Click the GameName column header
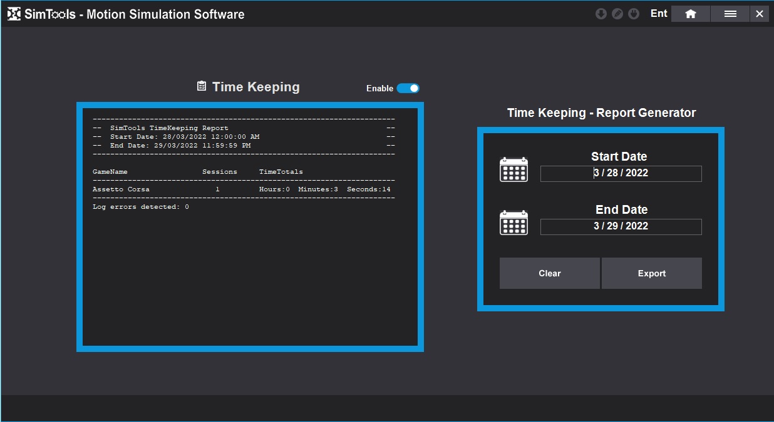 point(110,172)
